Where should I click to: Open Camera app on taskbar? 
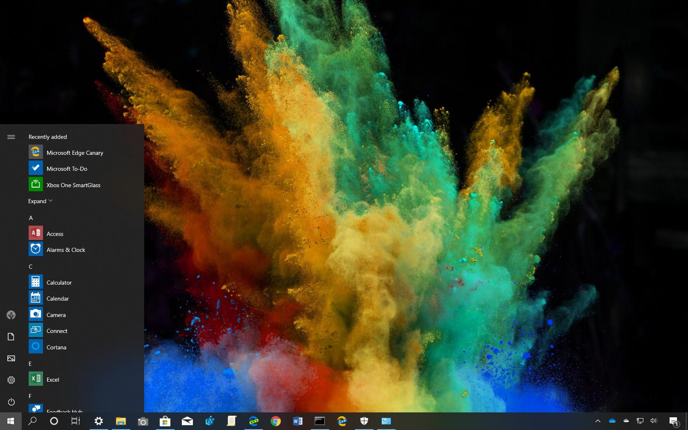coord(143,421)
